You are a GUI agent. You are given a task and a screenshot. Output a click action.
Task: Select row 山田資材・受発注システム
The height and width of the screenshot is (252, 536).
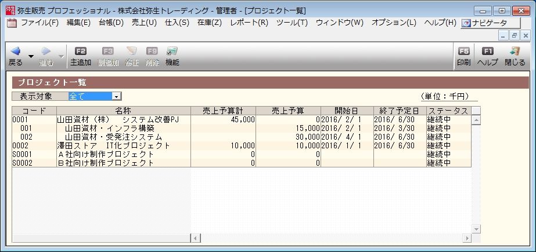[x=242, y=137]
